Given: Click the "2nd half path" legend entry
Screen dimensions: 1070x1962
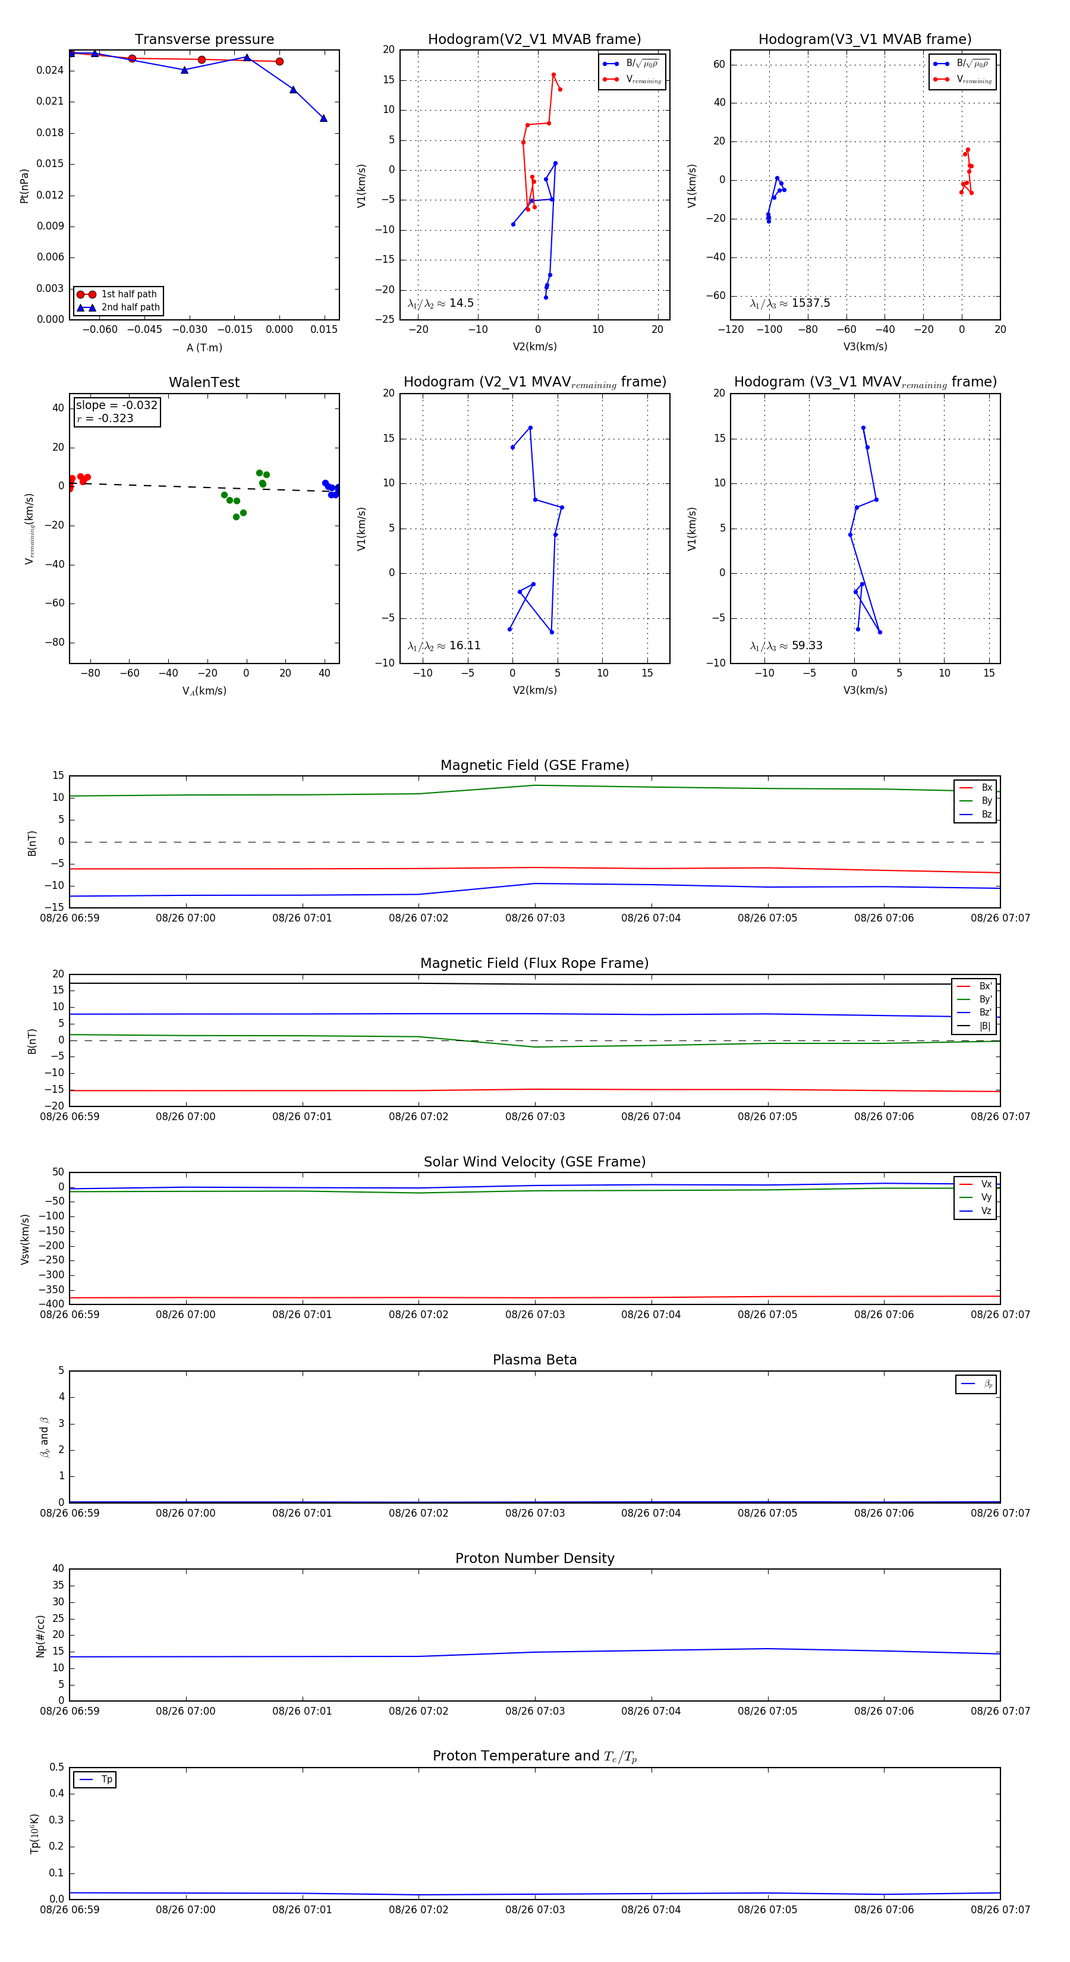Looking at the screenshot, I should coord(118,308).
